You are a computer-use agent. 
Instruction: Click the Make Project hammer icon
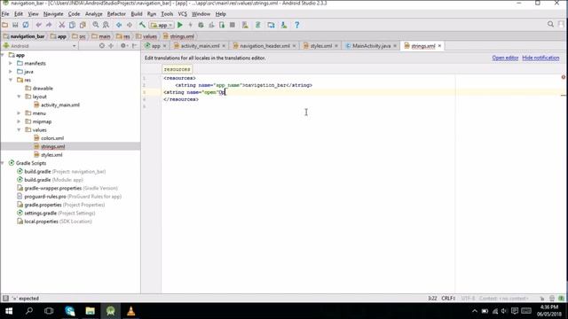click(x=142, y=25)
